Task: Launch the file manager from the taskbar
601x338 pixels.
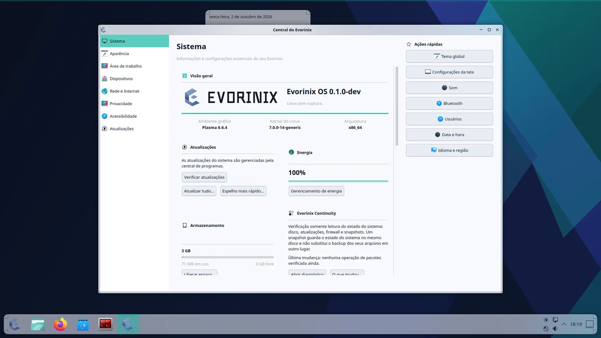Action: pyautogui.click(x=38, y=324)
